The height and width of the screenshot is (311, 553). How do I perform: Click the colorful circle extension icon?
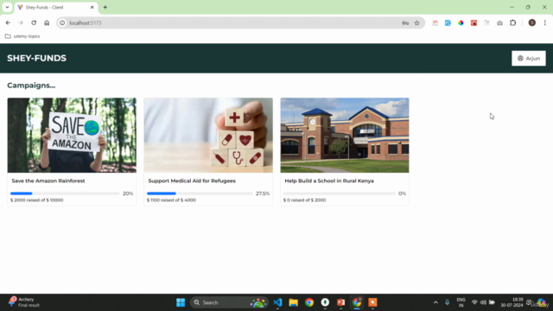pyautogui.click(x=461, y=23)
